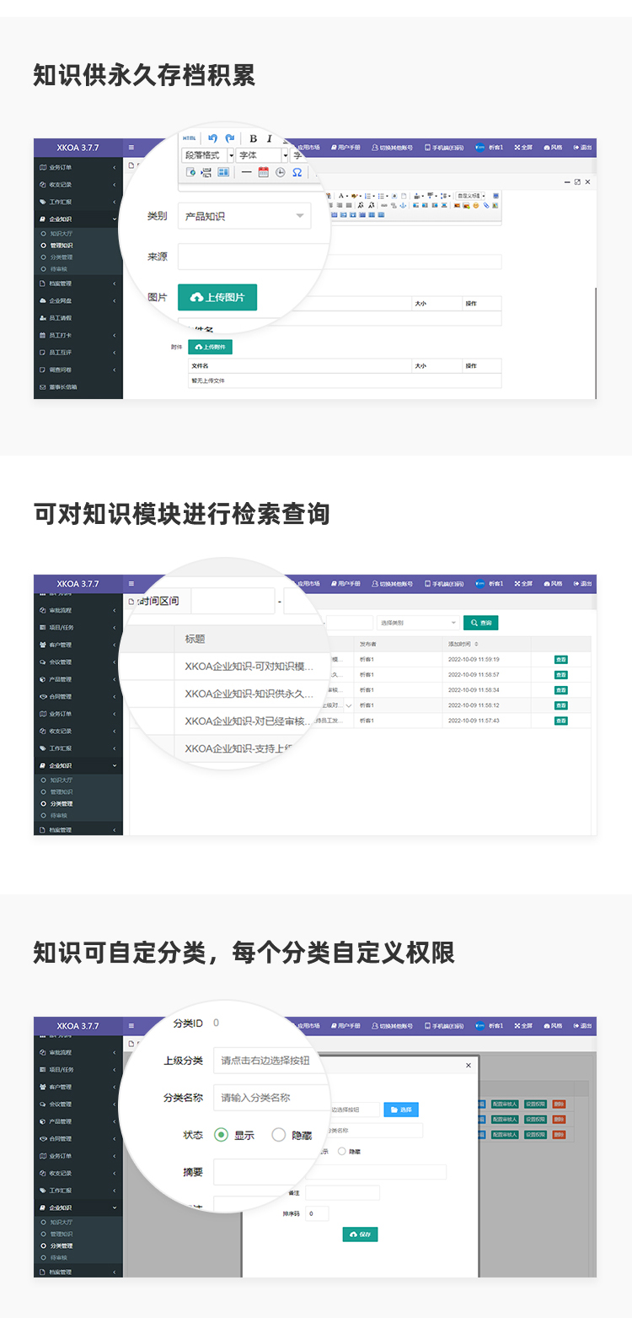Click the insert date calendar icon
The height and width of the screenshot is (1318, 632).
(263, 172)
